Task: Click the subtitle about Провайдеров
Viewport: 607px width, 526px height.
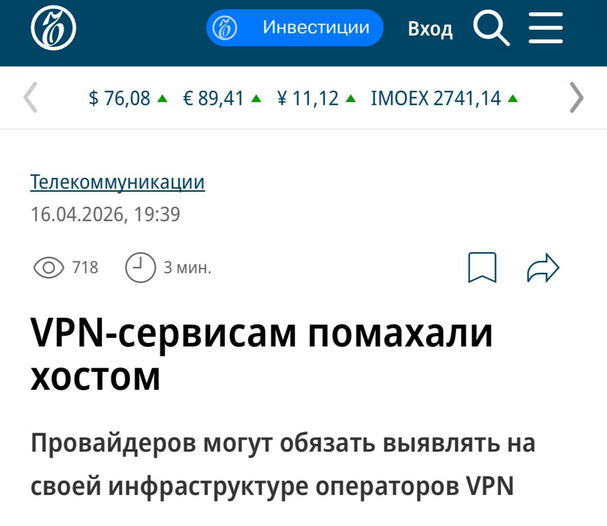Action: tap(283, 465)
